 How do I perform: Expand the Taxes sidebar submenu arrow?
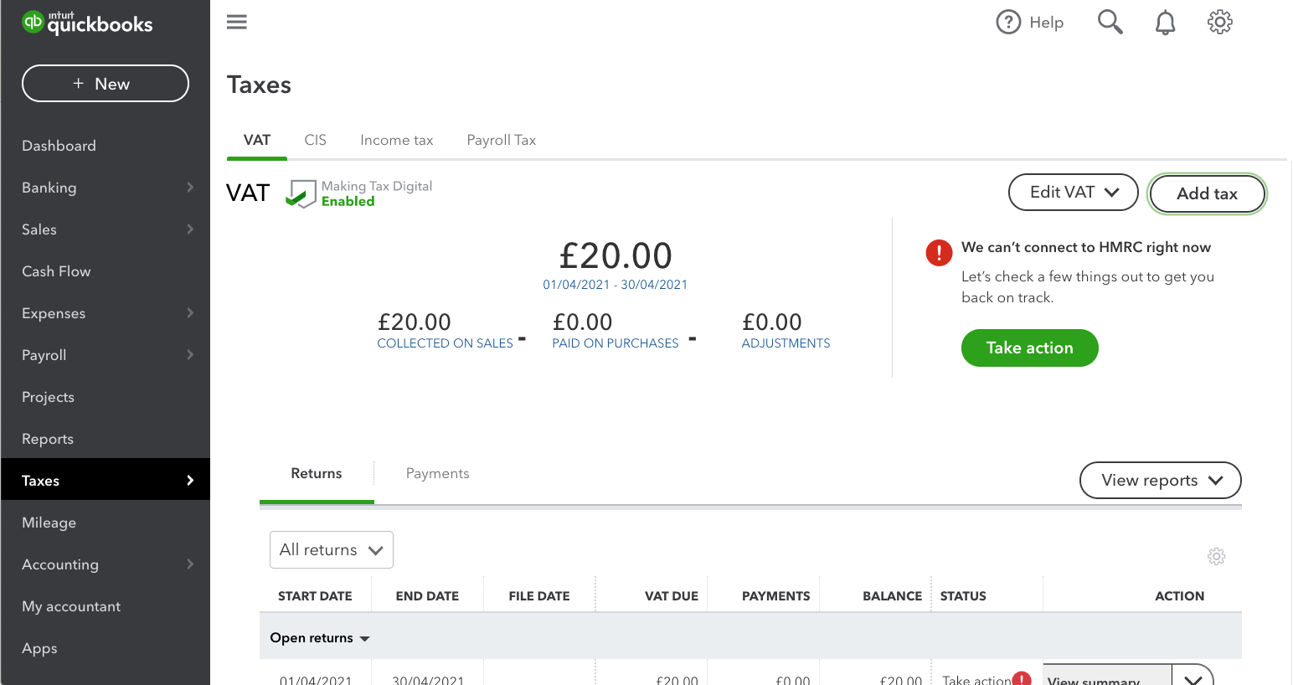(x=190, y=481)
